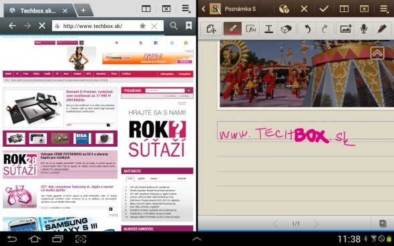394x246 pixels.
Task: Click the ROK SÚŤAŽÍ banner ad
Action: 157,135
